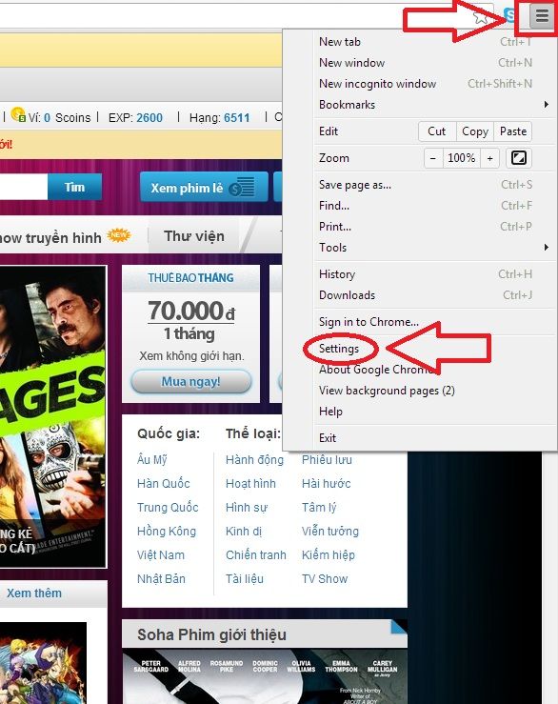The height and width of the screenshot is (704, 558).
Task: Open Settings from the Chrome menu
Action: pos(339,349)
